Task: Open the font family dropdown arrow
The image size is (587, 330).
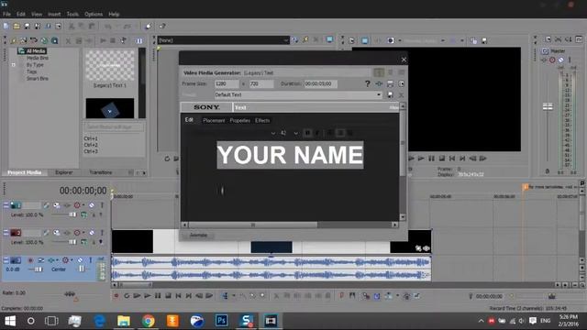Action: pyautogui.click(x=273, y=133)
